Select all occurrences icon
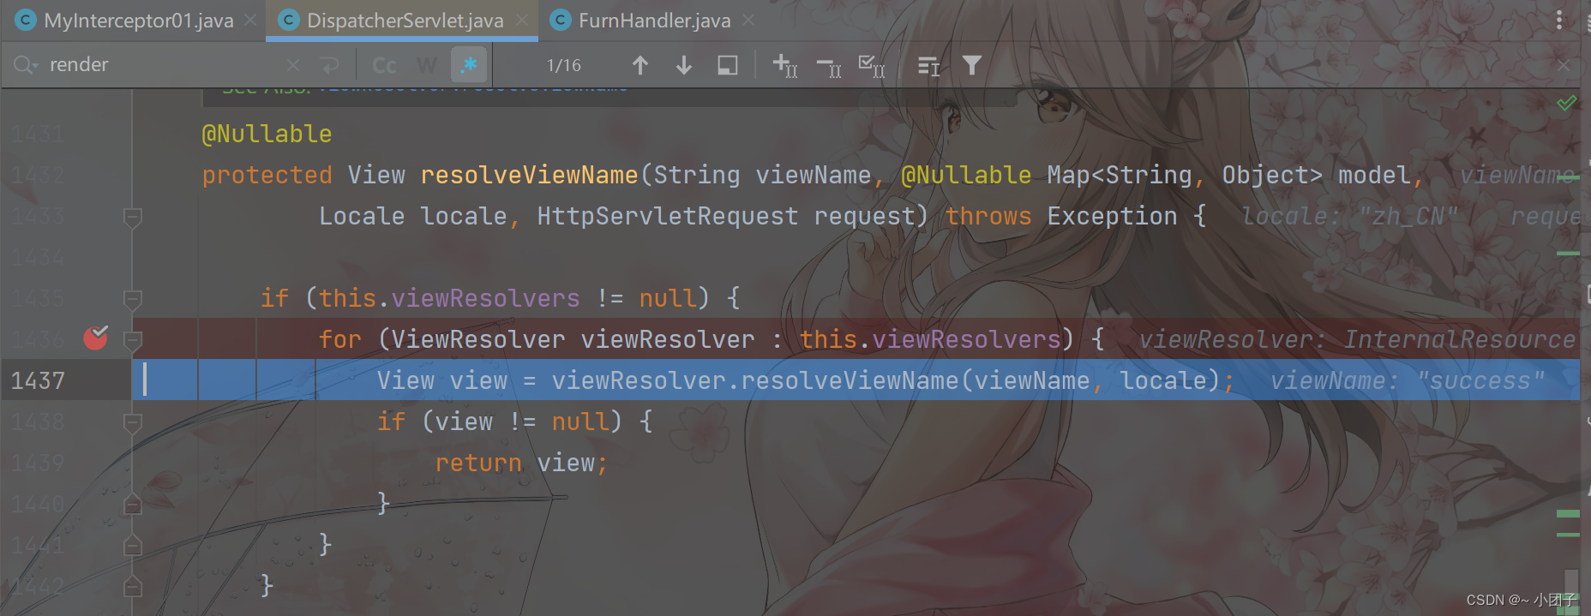The height and width of the screenshot is (616, 1591). (872, 65)
